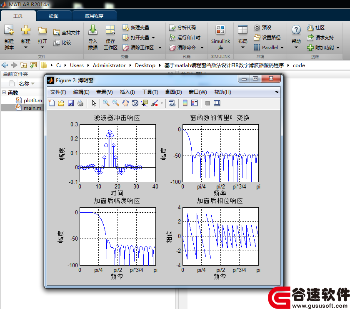Open the Desktop (桌面) menu in Figure 2
The width and height of the screenshot is (350, 309).
[173, 92]
